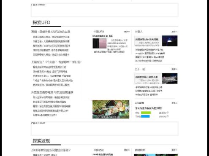Click the poll question 您认为是否存在外星文明?

(149, 108)
